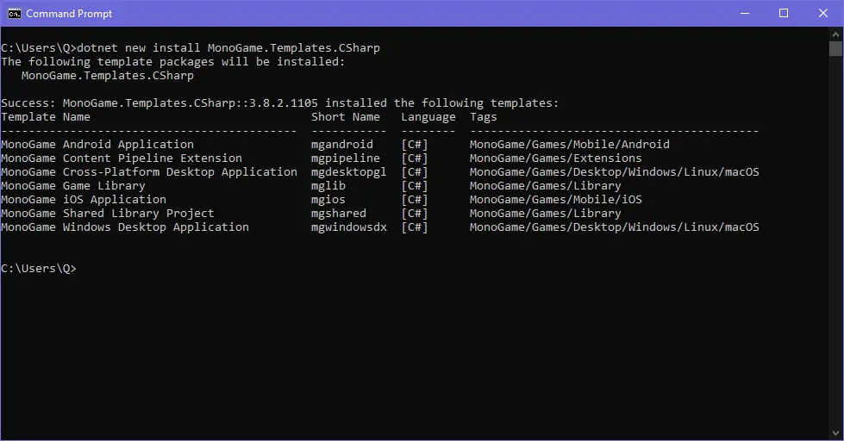Click the 'mglib' short name
Image resolution: width=844 pixels, height=441 pixels.
(x=328, y=186)
